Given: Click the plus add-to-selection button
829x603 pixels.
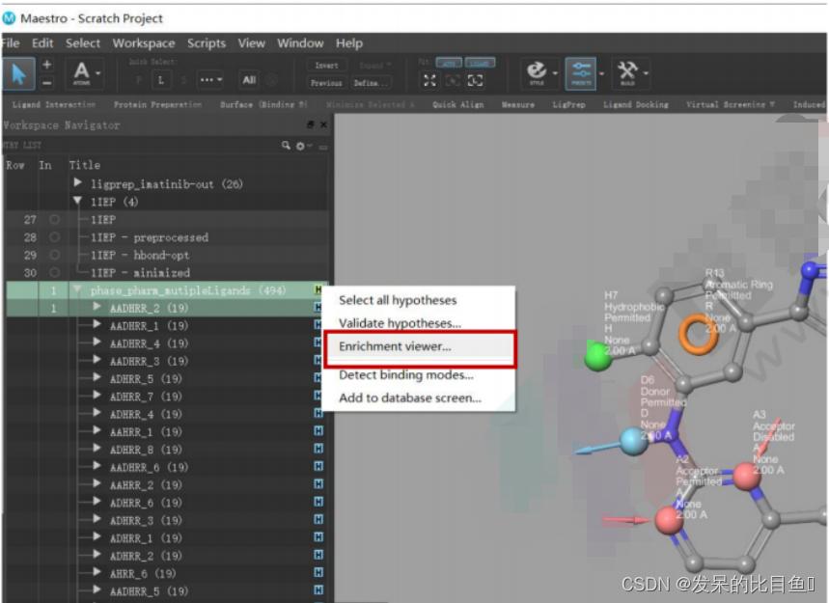Looking at the screenshot, I should tap(46, 65).
